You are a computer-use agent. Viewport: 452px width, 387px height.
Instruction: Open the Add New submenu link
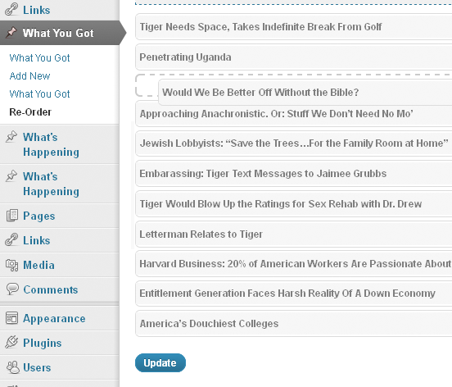pyautogui.click(x=29, y=76)
